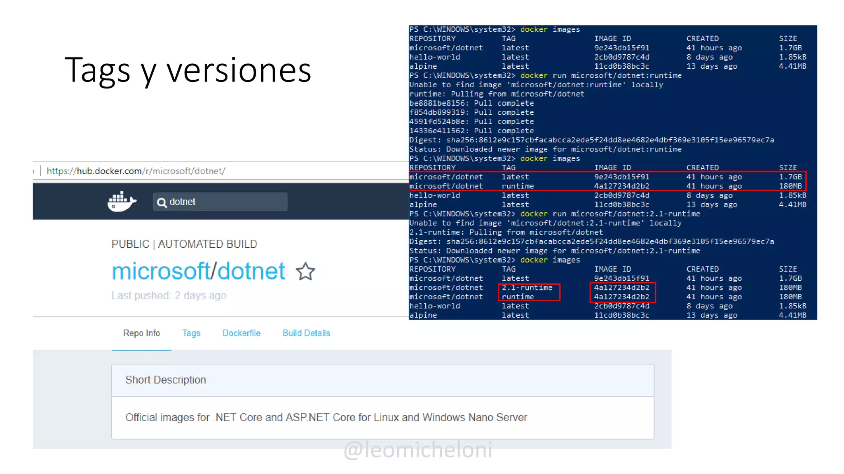
Task: Click the search magnifier icon
Action: click(x=162, y=202)
